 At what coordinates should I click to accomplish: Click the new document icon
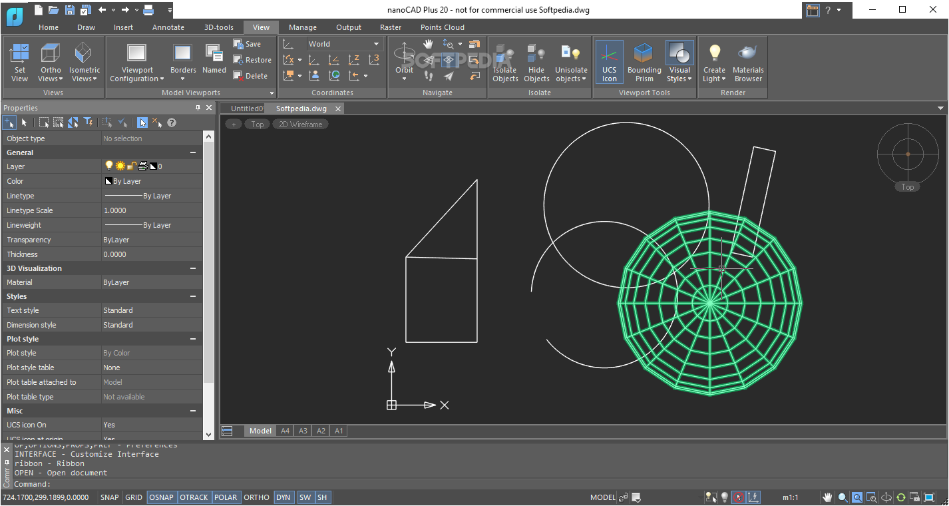pyautogui.click(x=39, y=9)
